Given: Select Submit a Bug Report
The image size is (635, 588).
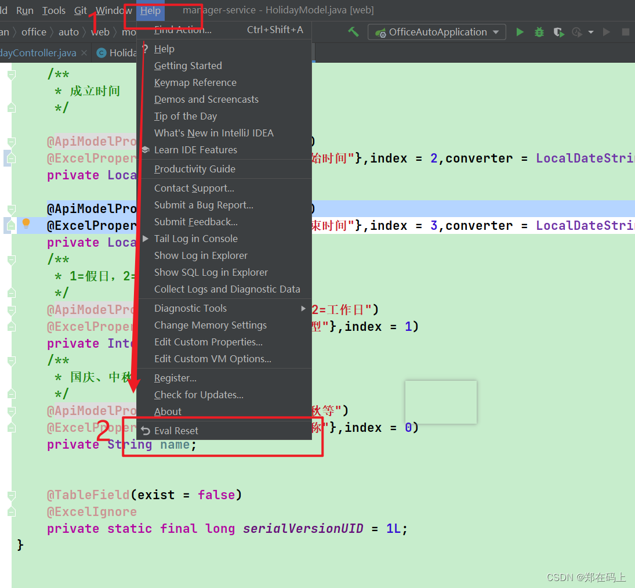Looking at the screenshot, I should pos(225,205).
